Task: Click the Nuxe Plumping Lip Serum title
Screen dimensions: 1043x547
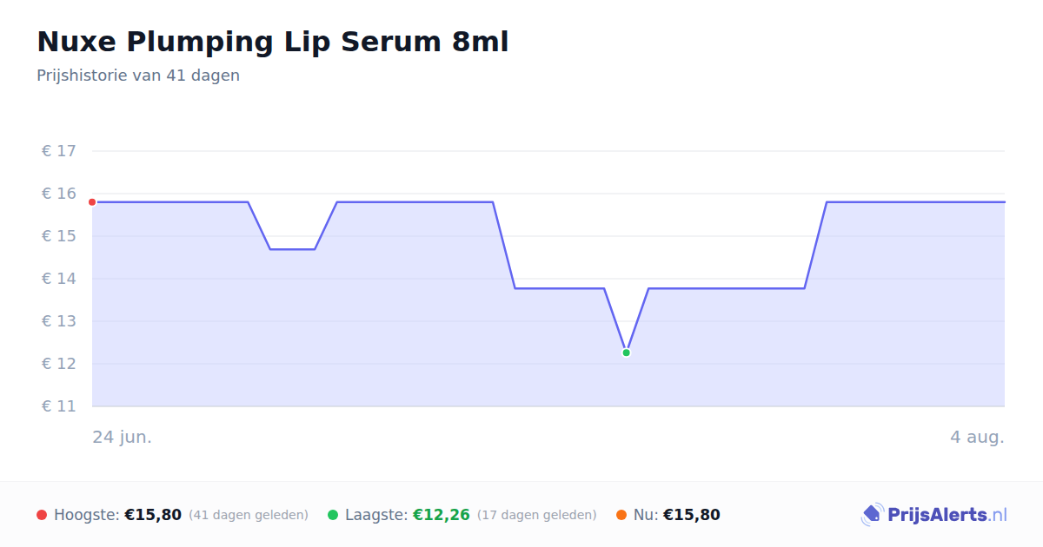Action: tap(273, 42)
